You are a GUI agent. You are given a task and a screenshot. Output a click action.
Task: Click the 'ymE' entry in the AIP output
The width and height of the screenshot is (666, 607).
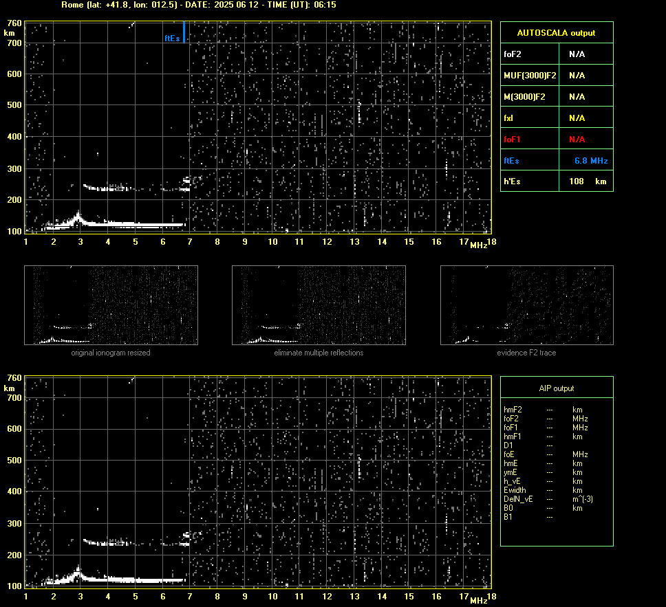tap(510, 472)
